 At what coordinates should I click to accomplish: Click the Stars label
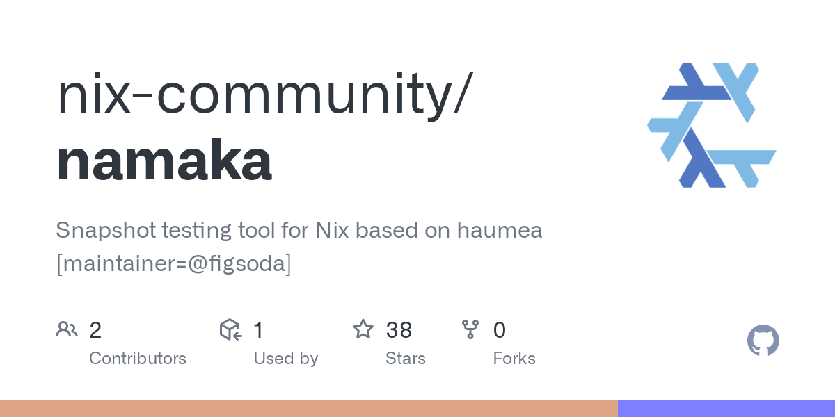(x=406, y=359)
